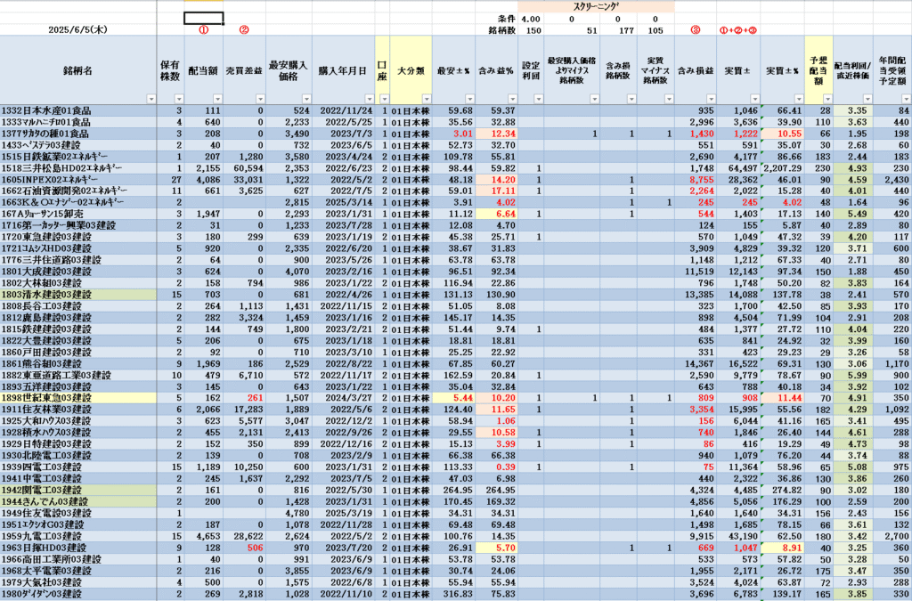The image size is (912, 601).
Task: Open the 設定利回 column filter dropdown
Action: click(537, 99)
